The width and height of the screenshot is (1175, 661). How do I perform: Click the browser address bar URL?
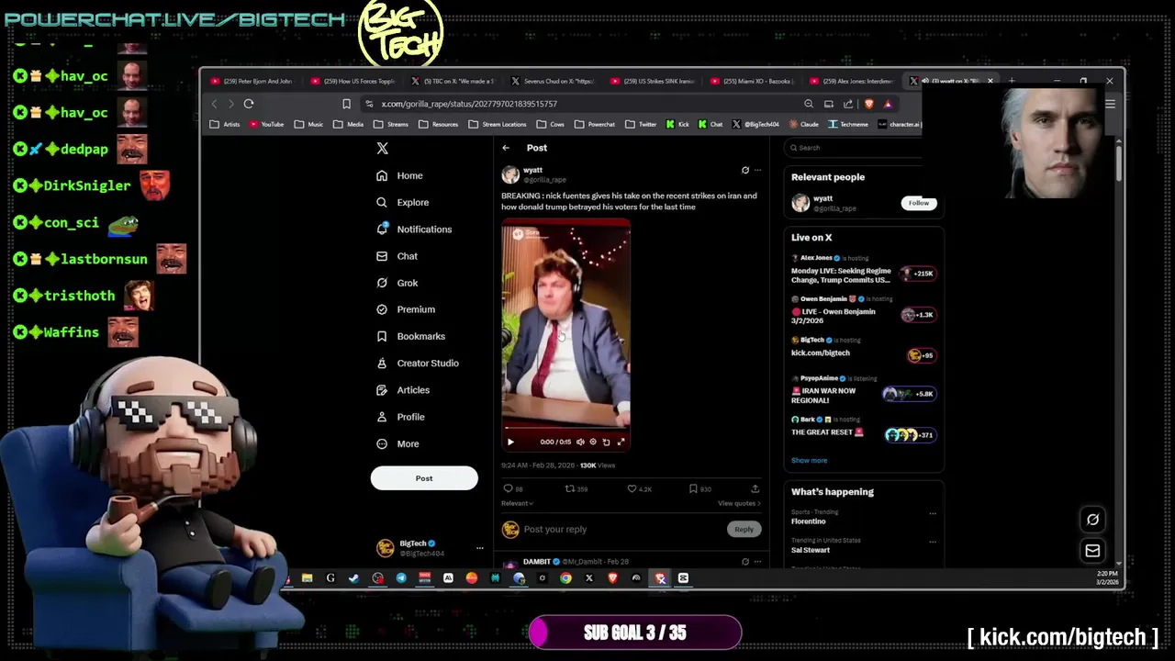[x=469, y=104]
